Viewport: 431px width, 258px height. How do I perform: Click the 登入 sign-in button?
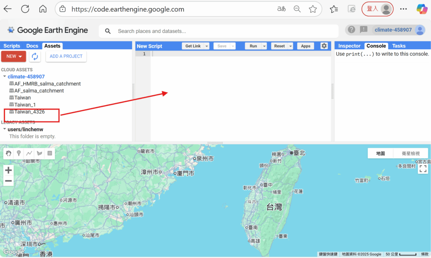click(x=378, y=9)
